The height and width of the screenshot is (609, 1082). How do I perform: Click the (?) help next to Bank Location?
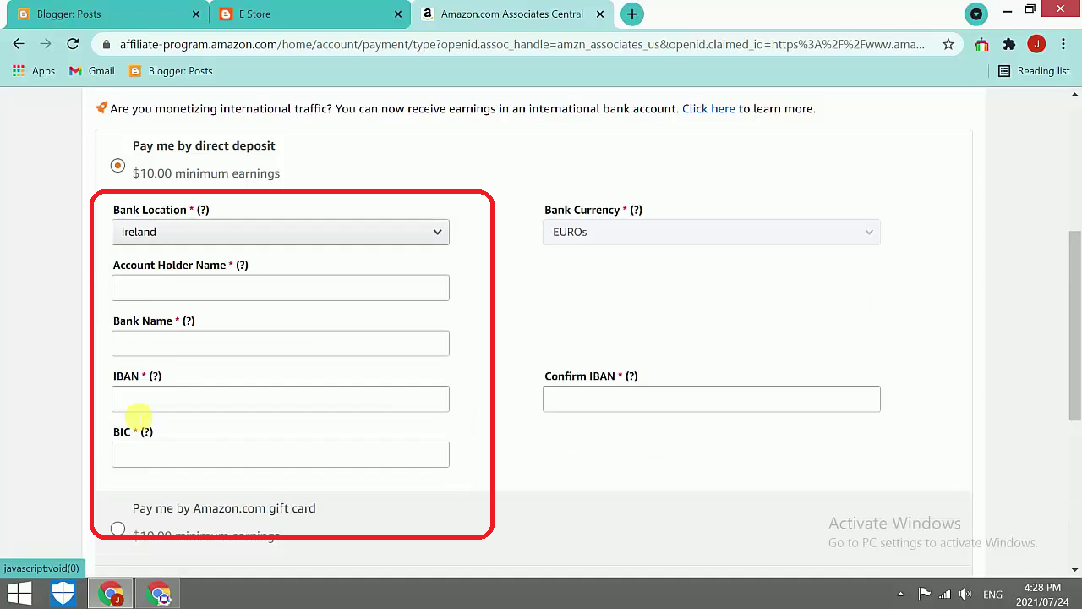(203, 210)
